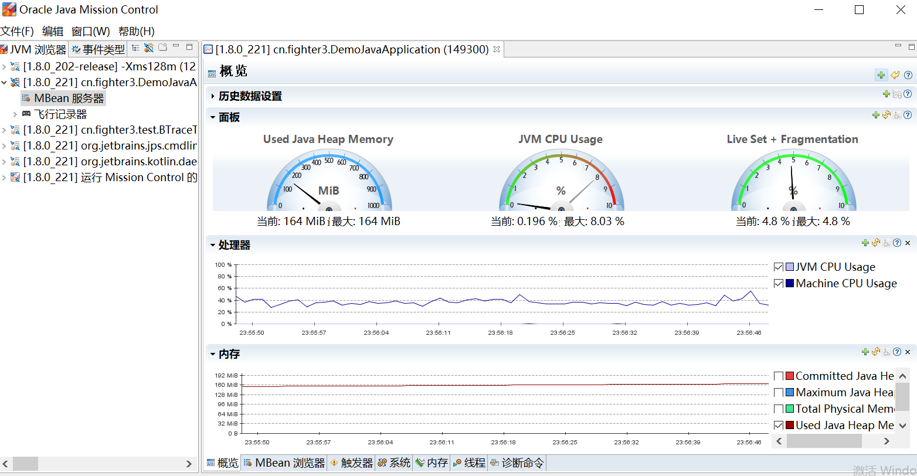Expand the 飞行记录器 node

click(x=15, y=114)
